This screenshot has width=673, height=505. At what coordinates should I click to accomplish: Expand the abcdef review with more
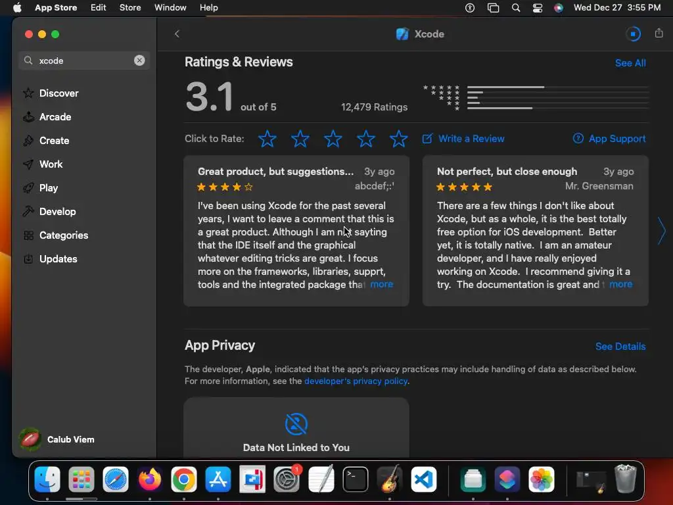click(382, 284)
